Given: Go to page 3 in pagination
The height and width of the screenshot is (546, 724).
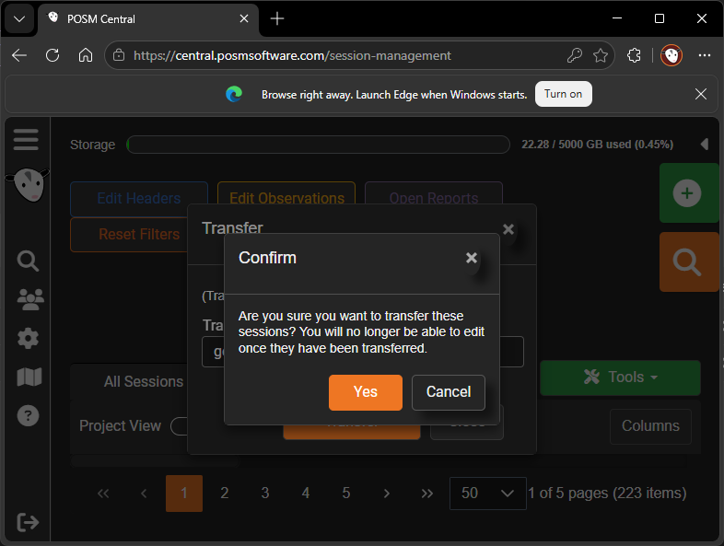Looking at the screenshot, I should pos(265,493).
